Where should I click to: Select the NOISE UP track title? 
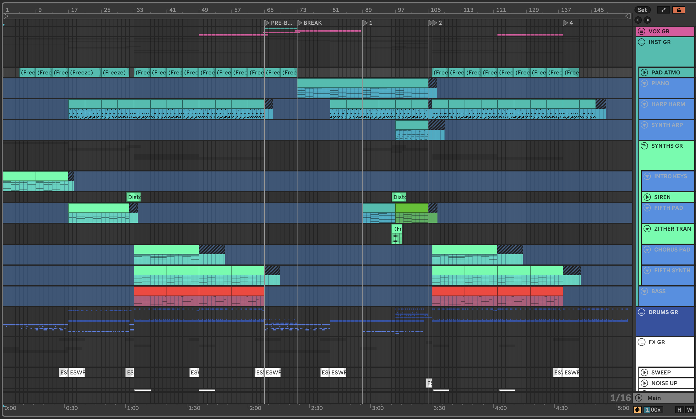pos(664,383)
